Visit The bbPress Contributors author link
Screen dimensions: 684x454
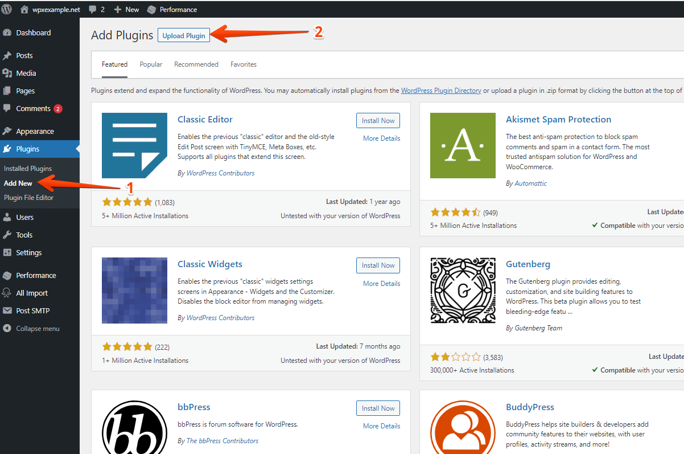[x=222, y=441]
